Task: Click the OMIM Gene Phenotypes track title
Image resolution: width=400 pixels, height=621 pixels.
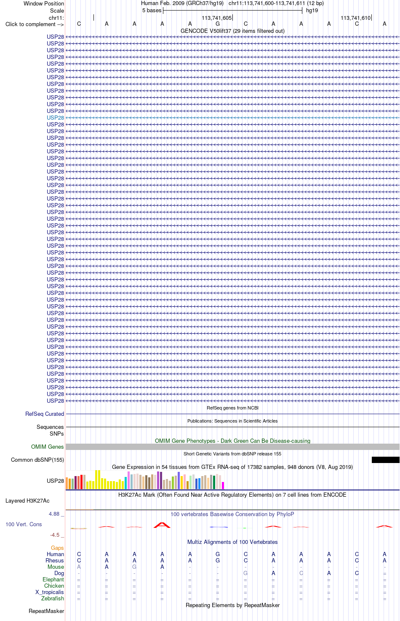Action: (x=232, y=441)
